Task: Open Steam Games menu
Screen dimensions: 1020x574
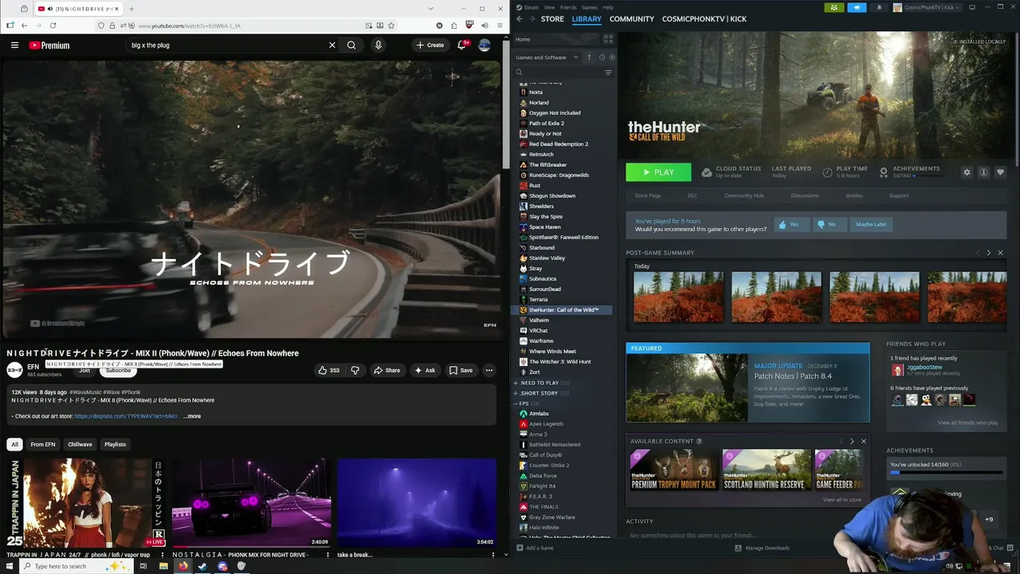Action: click(590, 7)
